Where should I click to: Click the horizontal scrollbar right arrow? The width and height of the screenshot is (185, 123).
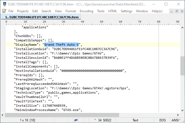point(178,115)
